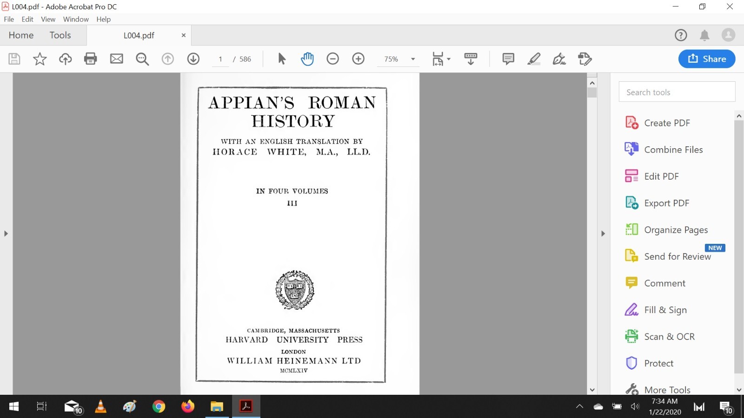Image resolution: width=744 pixels, height=418 pixels.
Task: Add a sticky note comment
Action: click(x=508, y=59)
